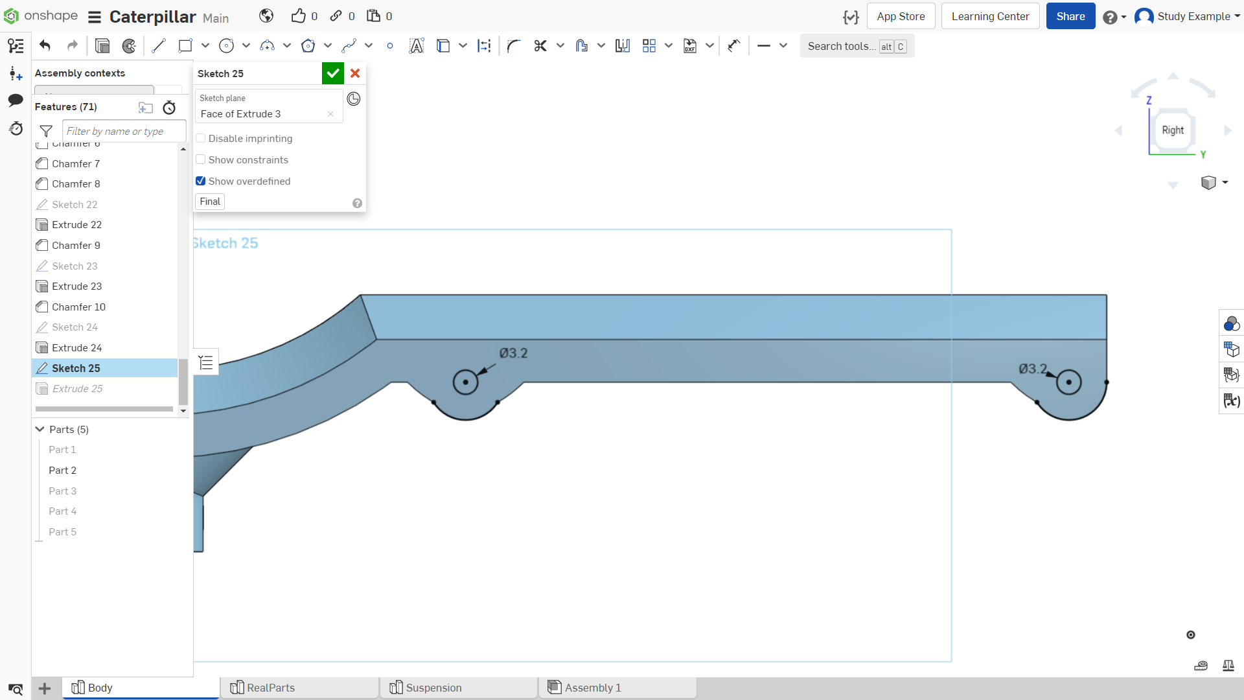This screenshot has width=1244, height=700.
Task: Open the Comments speech bubble panel
Action: click(x=16, y=100)
